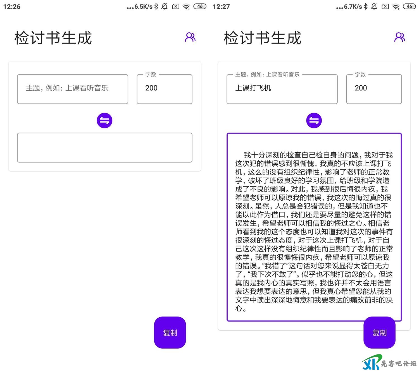The image size is (419, 372).
Task: Tap the 12:26 clock in status bar
Action: click(12, 6)
